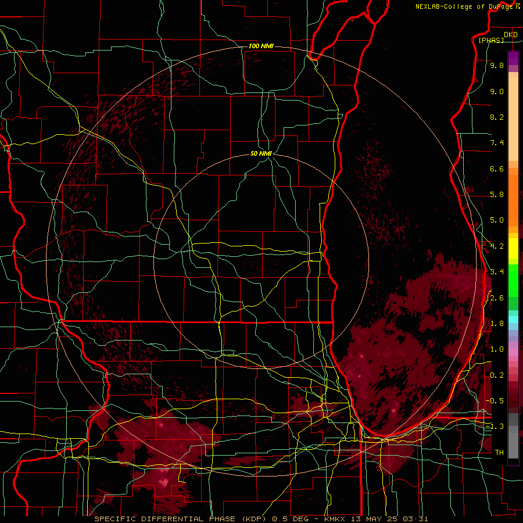This screenshot has width=523, height=523.
Task: Click the DKD legend title
Action: 511,35
